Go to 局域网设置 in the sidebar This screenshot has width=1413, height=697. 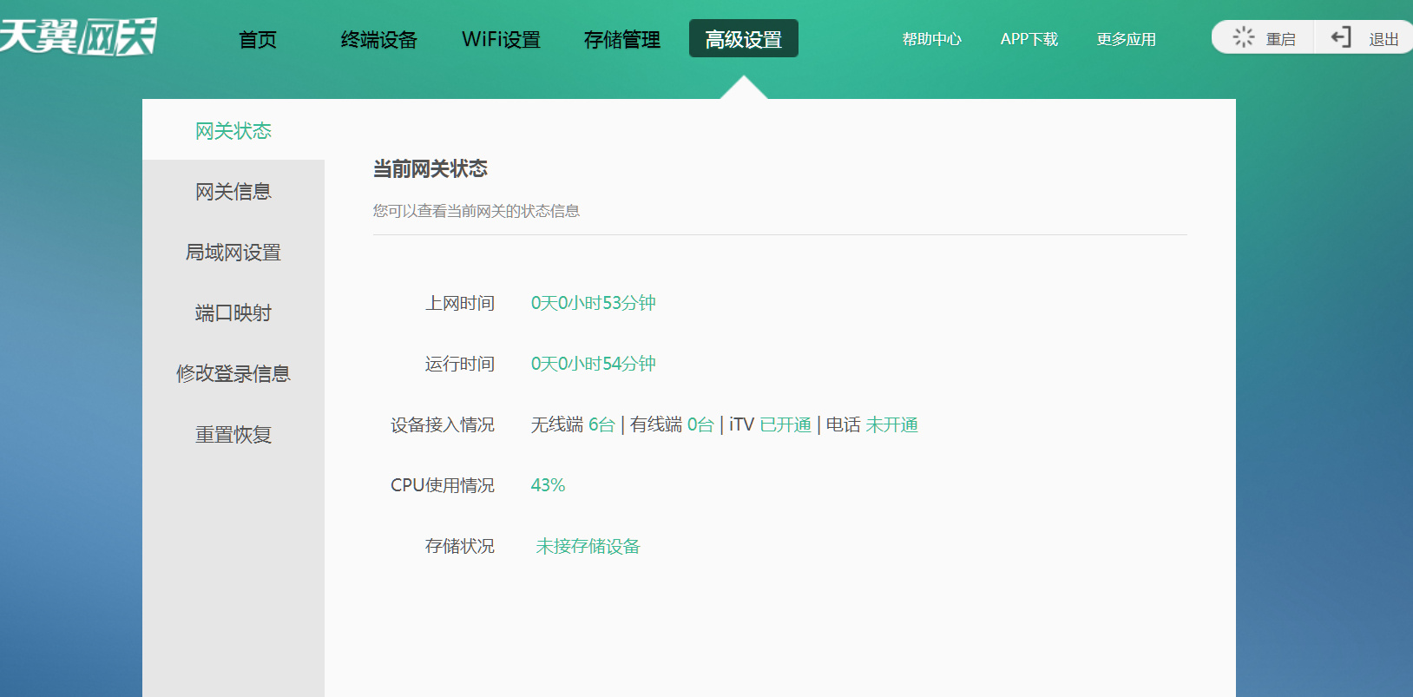point(233,253)
